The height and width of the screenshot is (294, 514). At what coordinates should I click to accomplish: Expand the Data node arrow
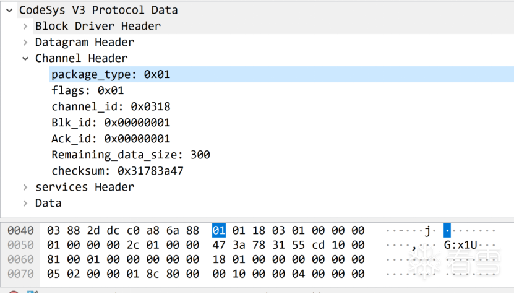pos(25,203)
